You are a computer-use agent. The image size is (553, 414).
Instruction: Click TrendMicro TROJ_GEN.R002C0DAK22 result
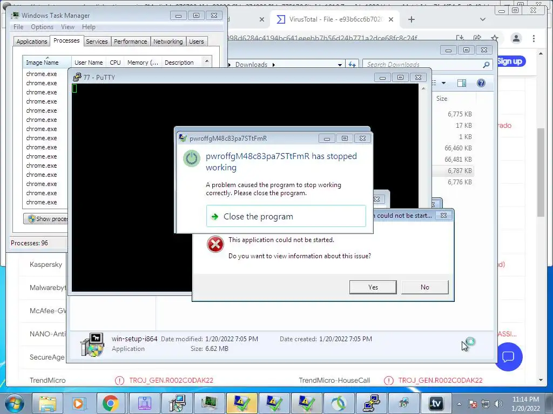[x=171, y=380]
